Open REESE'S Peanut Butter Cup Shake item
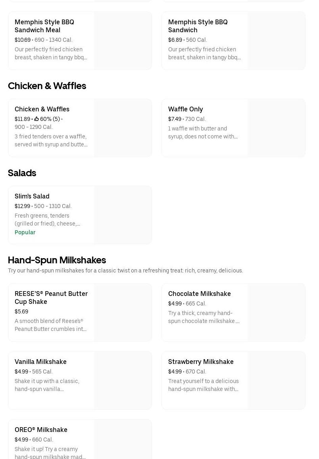Viewport: 319px width, 459px height. [x=51, y=298]
